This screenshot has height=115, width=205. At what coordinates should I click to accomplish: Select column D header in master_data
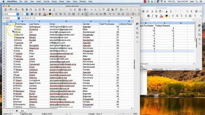click(x=66, y=21)
